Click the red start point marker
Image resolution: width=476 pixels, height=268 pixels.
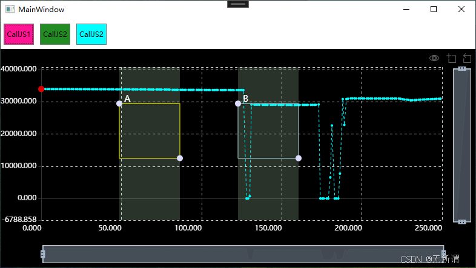click(x=41, y=89)
